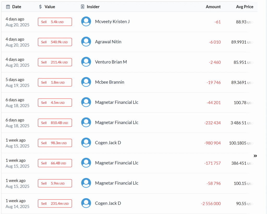The image size is (267, 214).
Task: Click the person icon beside Insider header
Action: (x=83, y=7)
